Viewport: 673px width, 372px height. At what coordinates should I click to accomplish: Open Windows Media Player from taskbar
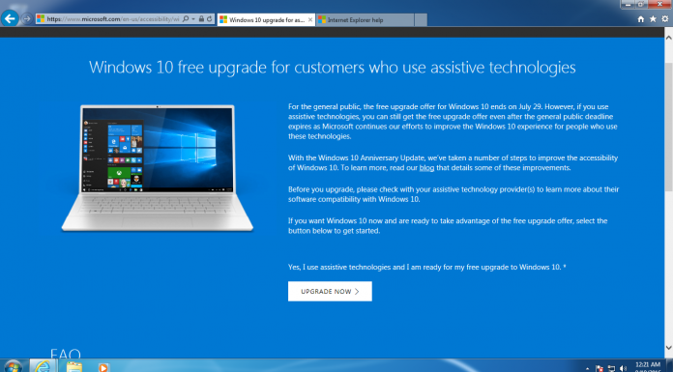[103, 367]
